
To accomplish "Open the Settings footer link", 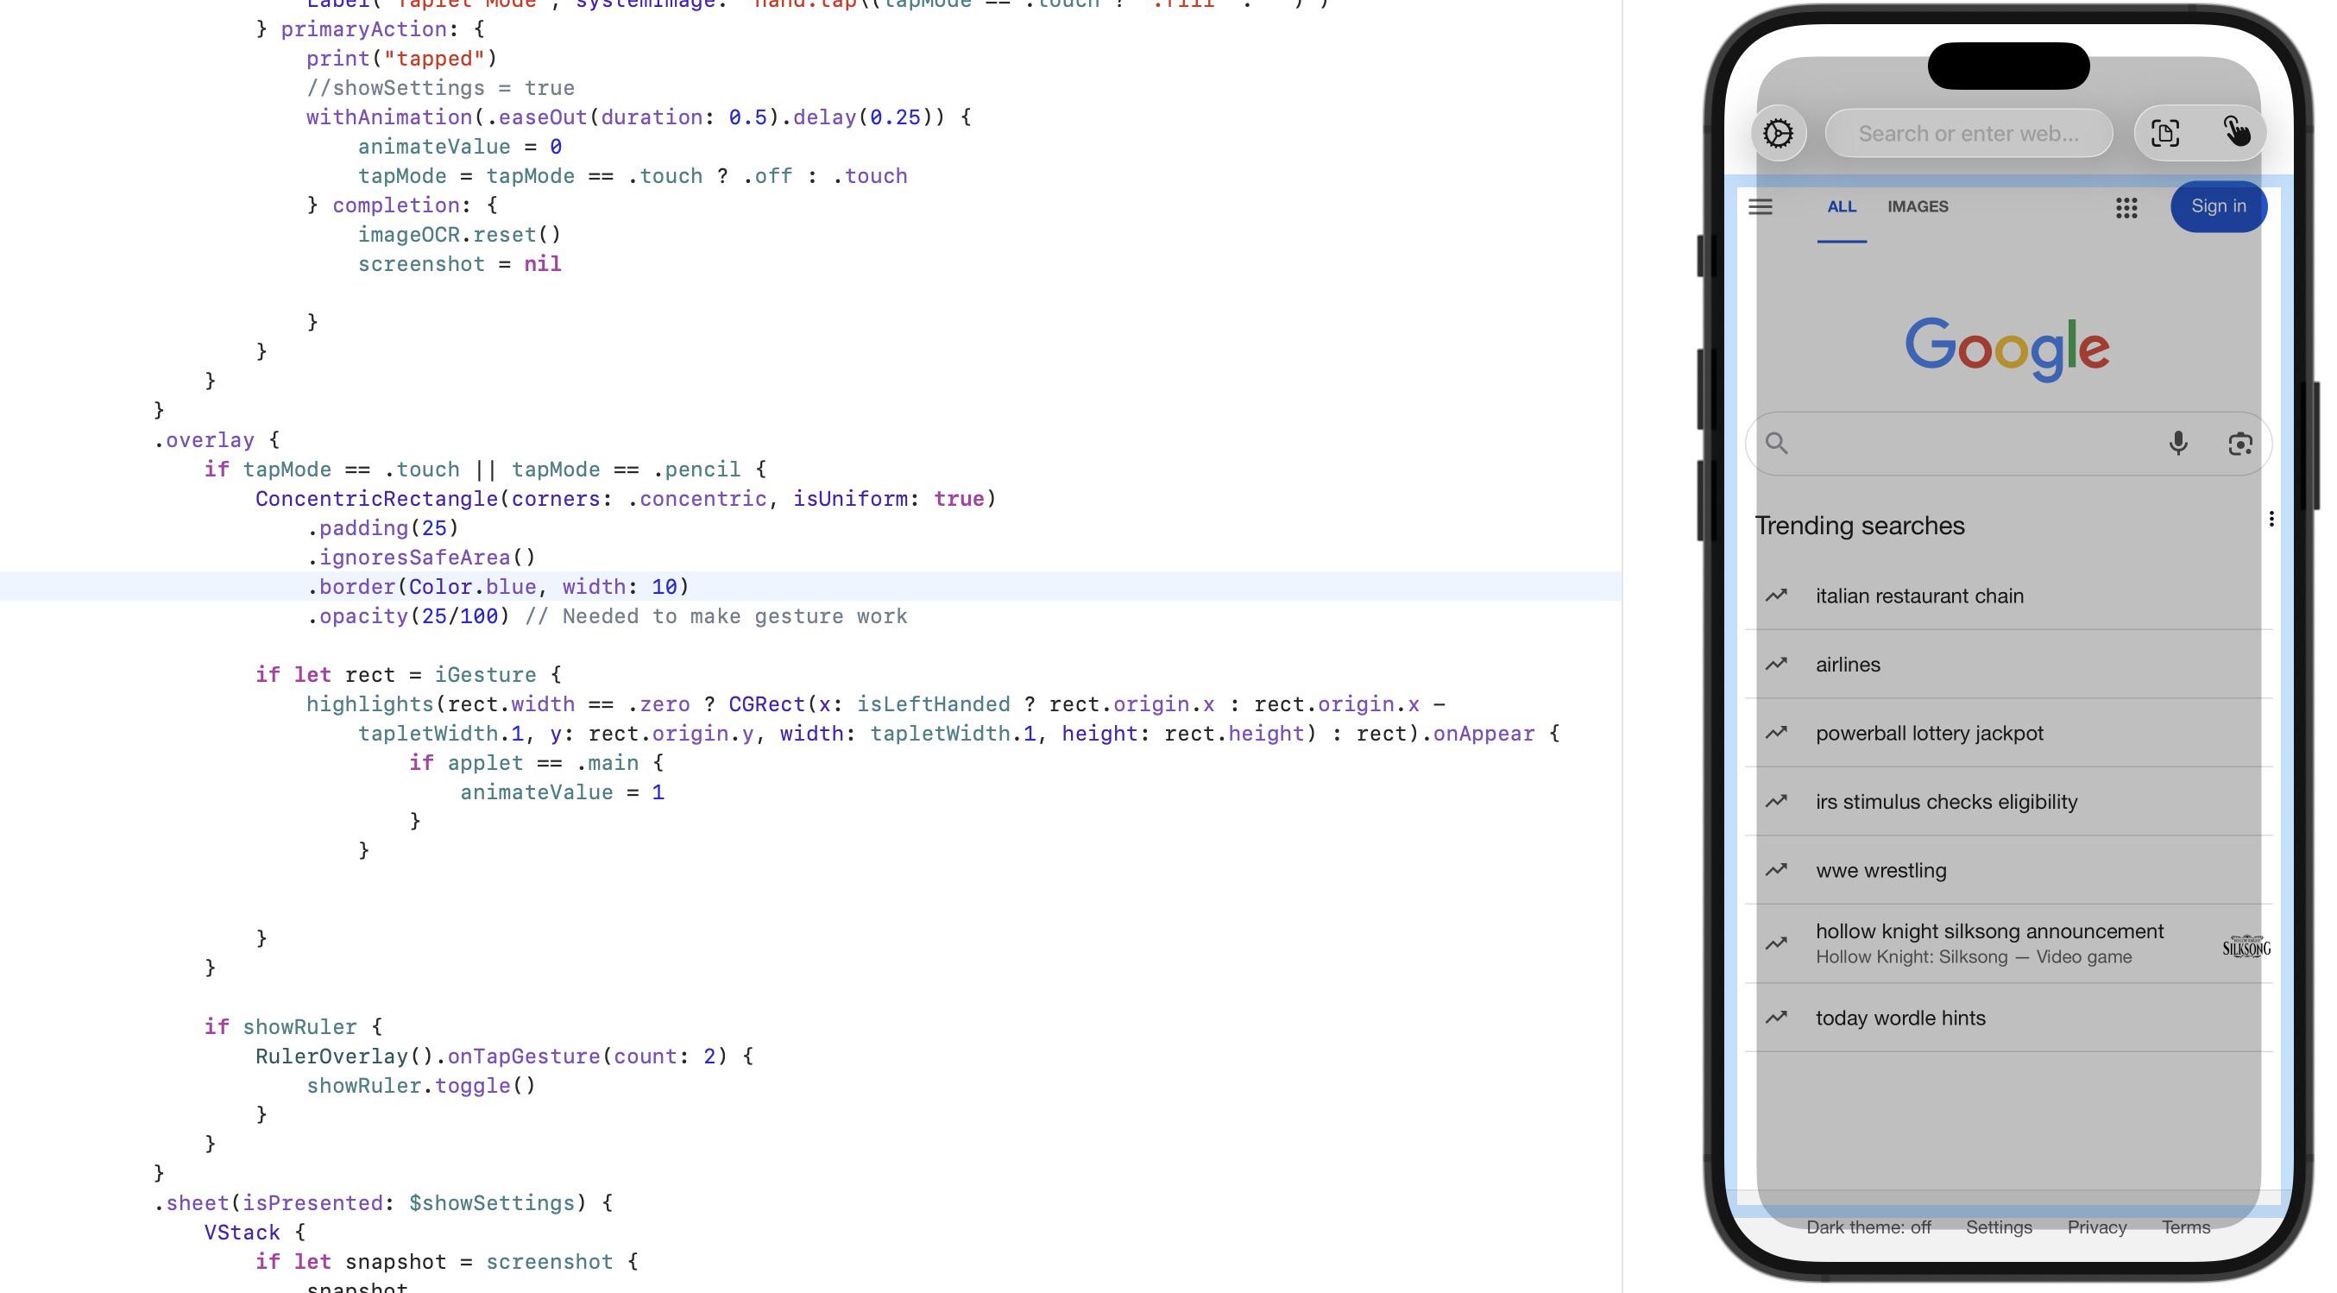I will pos(1999,1227).
